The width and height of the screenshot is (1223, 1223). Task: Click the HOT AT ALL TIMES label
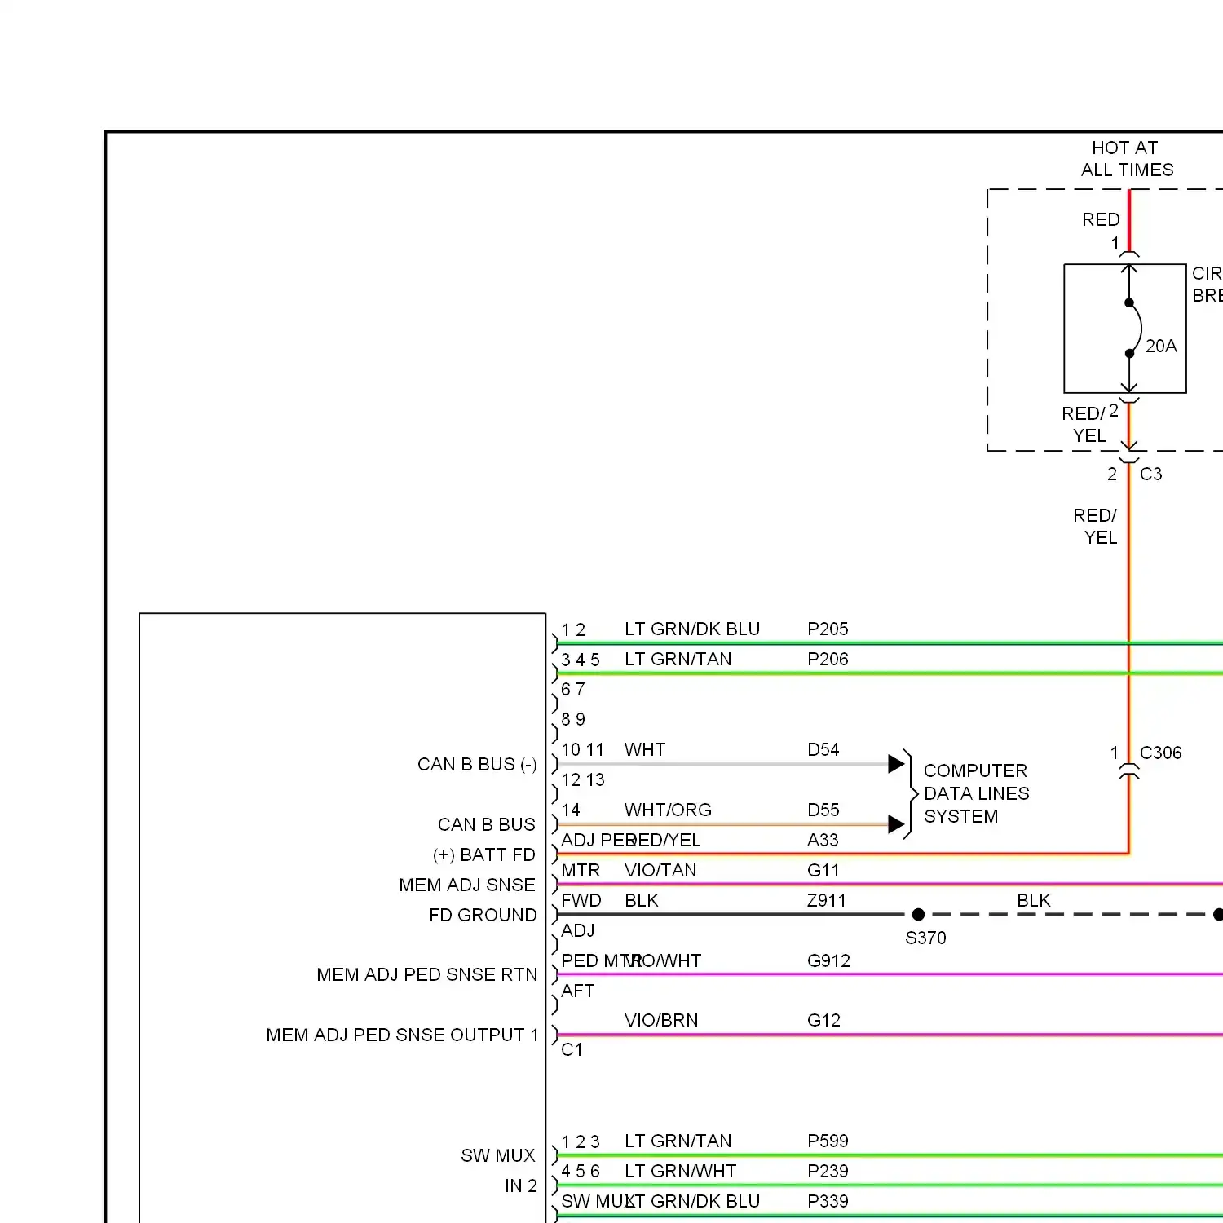[1127, 159]
